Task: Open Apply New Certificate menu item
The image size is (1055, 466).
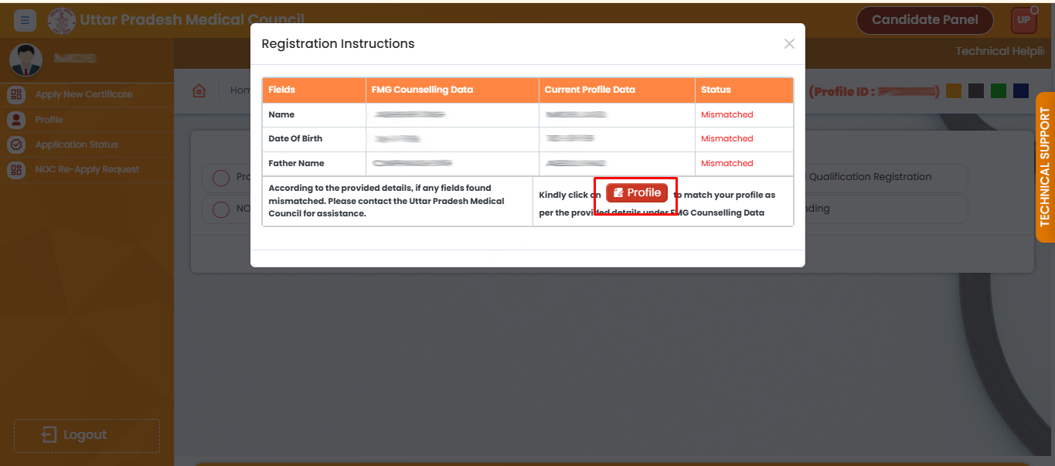Action: pyautogui.click(x=83, y=94)
